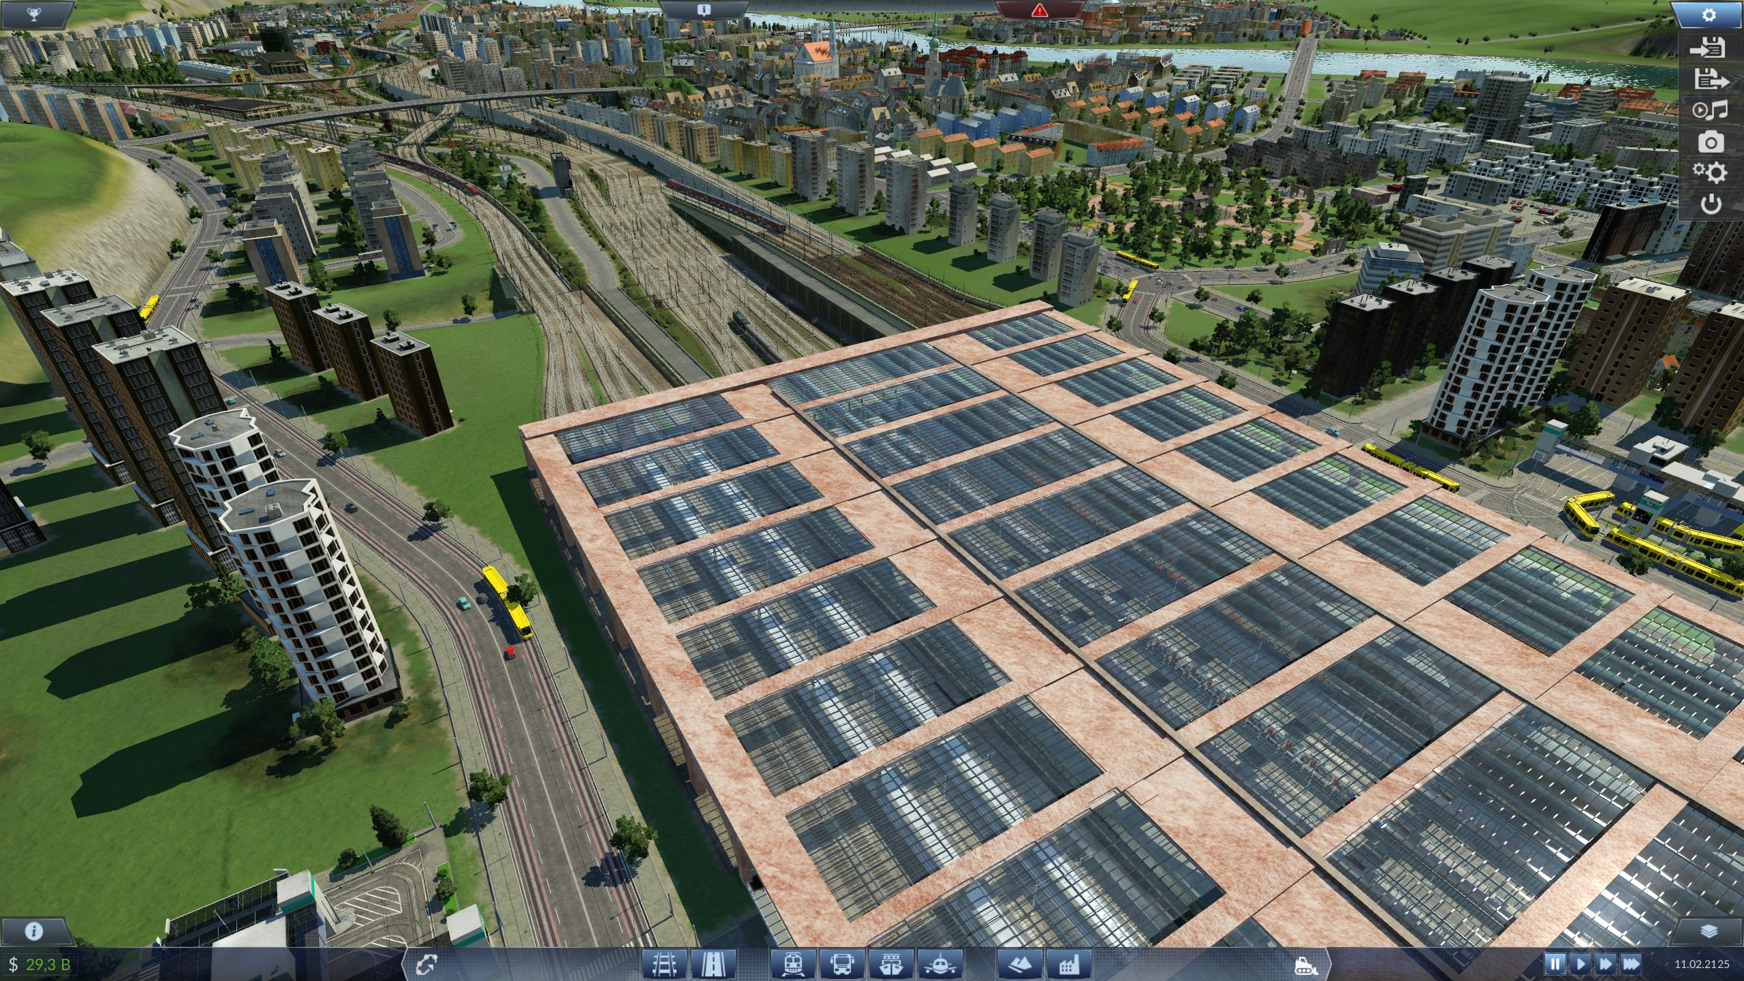
Task: Open the achievements trophy tab
Action: 34,13
